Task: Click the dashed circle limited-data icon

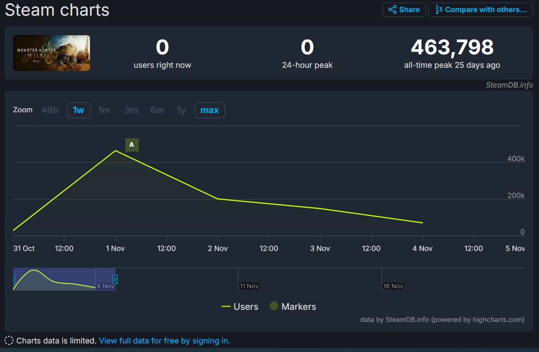Action: pyautogui.click(x=9, y=340)
